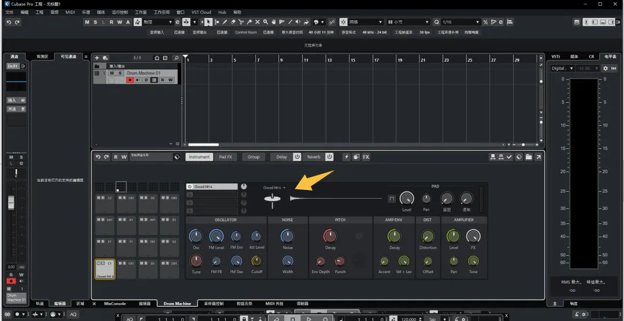Screen dimensions: 624x321
Task: Switch to the VSTi right zone tab
Action: click(556, 57)
